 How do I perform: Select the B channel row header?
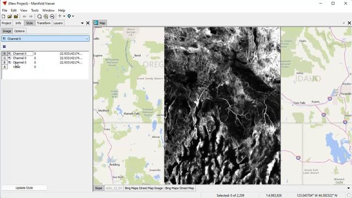point(4,62)
